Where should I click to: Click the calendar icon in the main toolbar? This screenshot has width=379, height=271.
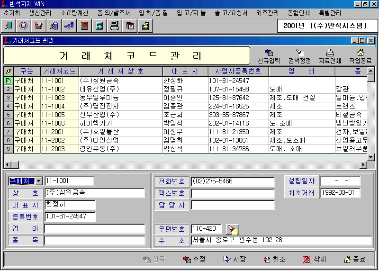coord(130,26)
